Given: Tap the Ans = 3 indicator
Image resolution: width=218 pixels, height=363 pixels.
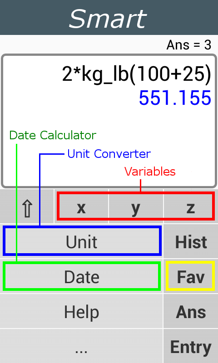Looking at the screenshot, I should point(189,45).
